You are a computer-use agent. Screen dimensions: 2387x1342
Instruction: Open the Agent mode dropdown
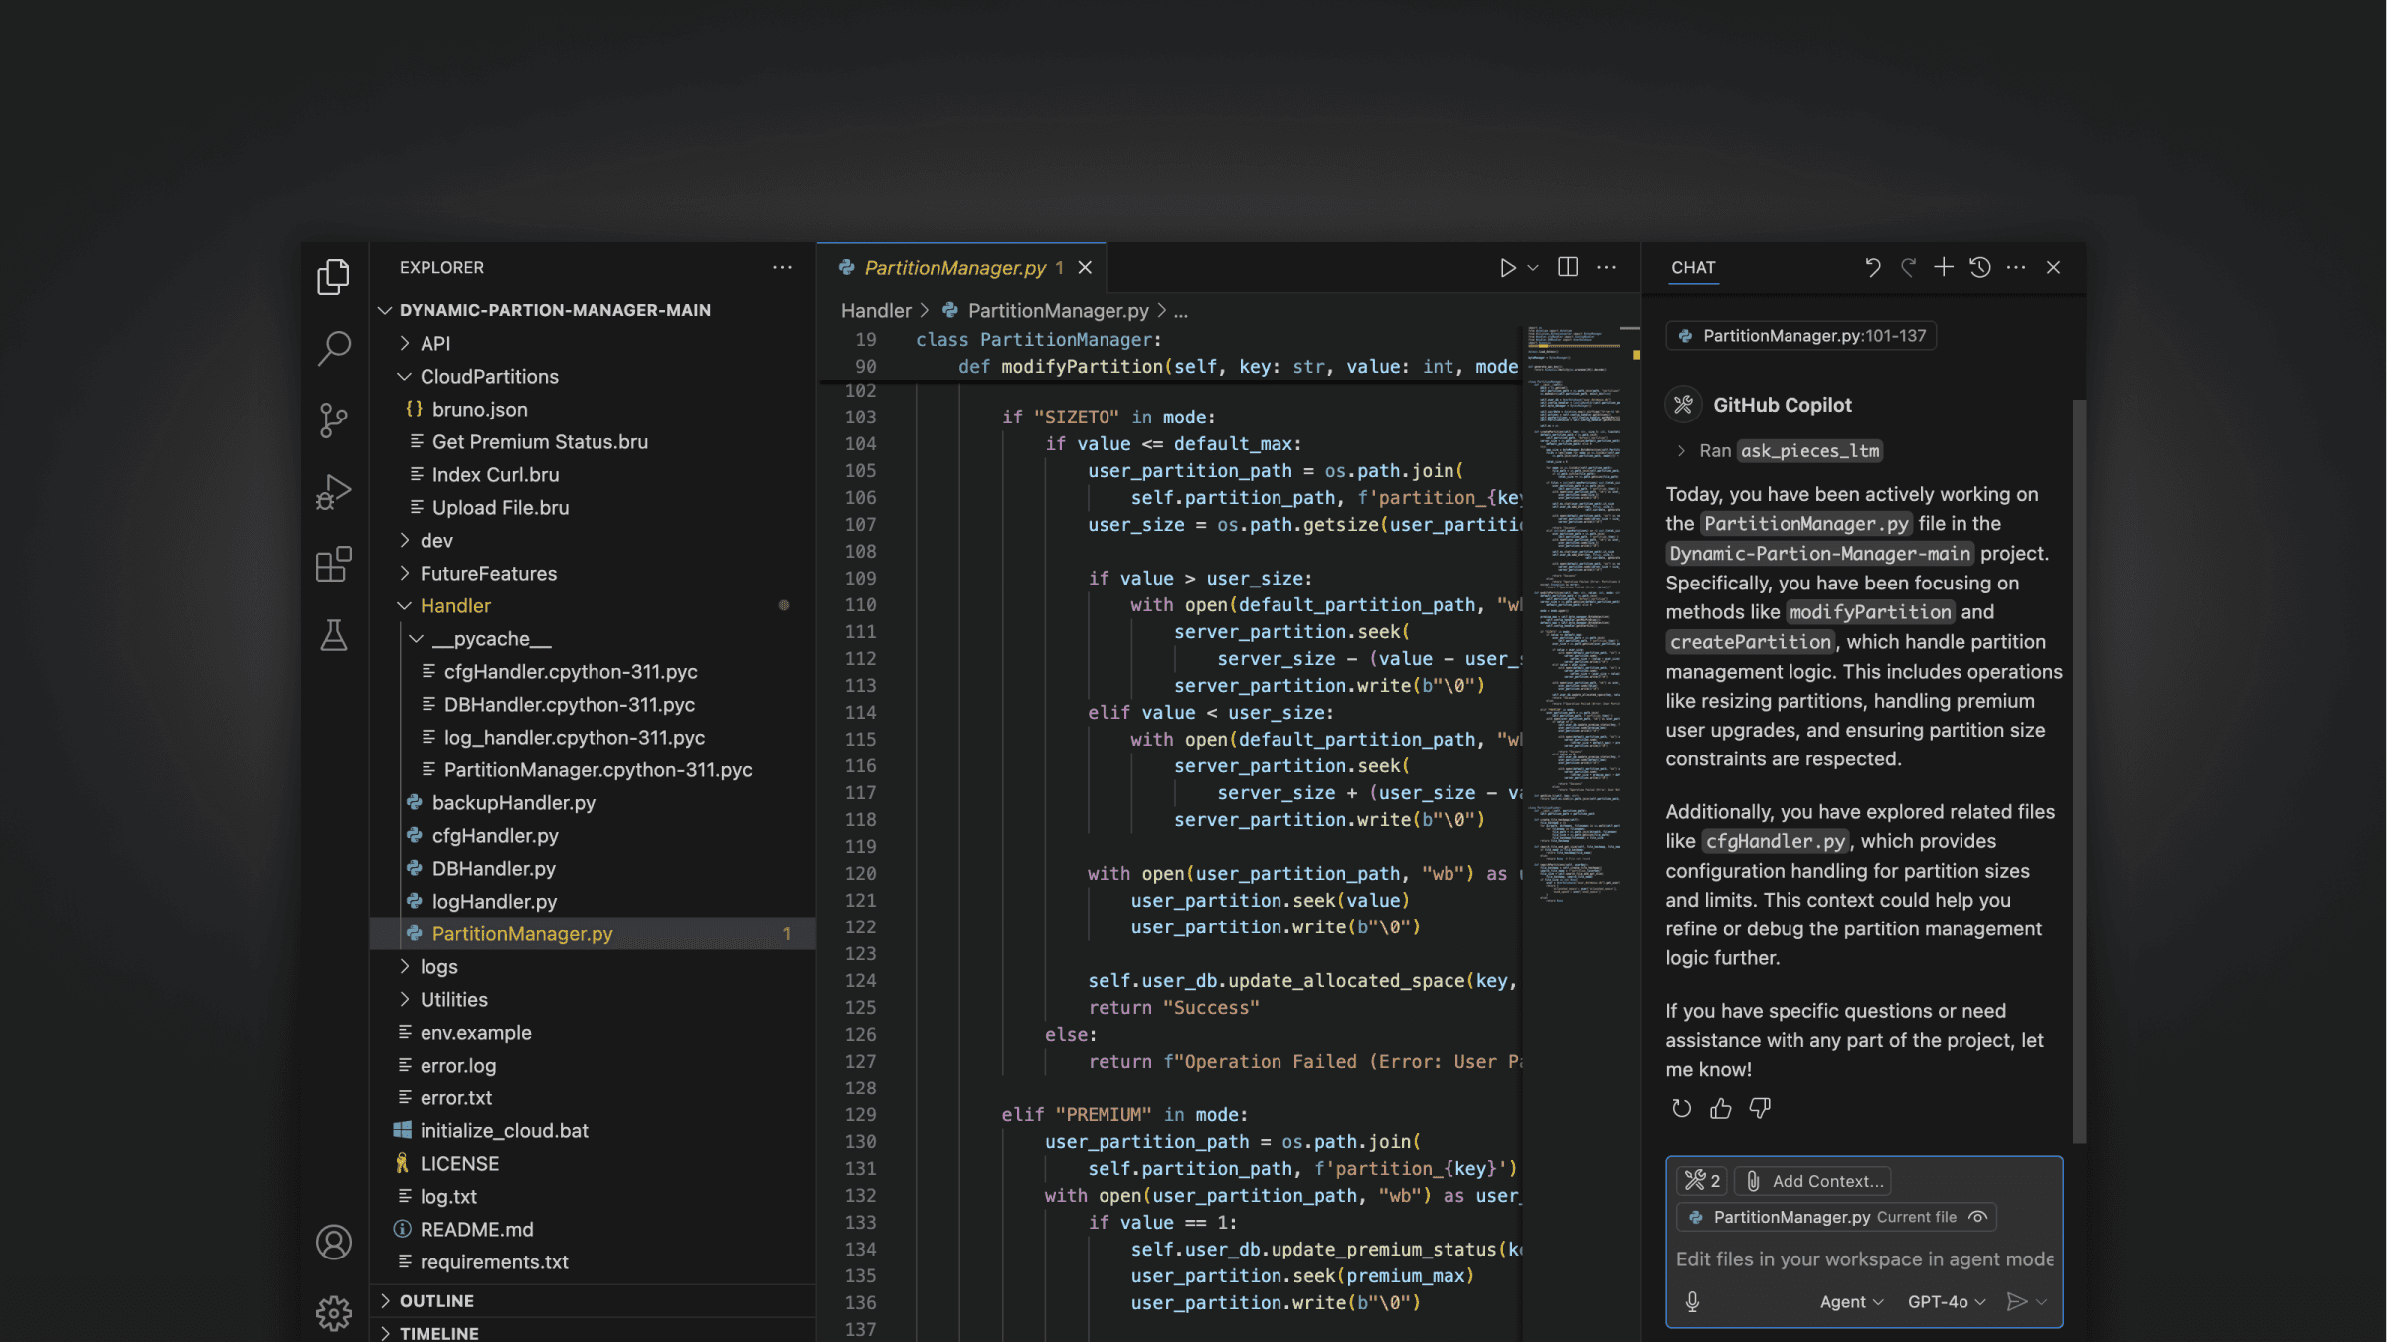[1850, 1302]
